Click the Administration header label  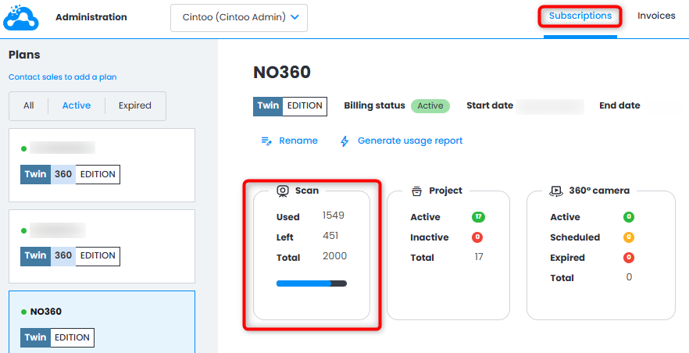(91, 17)
